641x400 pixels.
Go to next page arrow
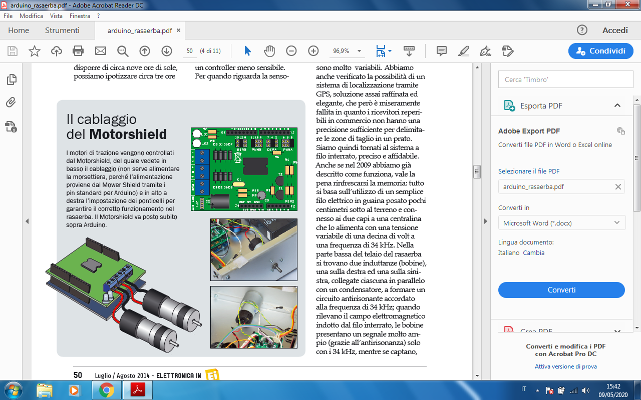(167, 51)
